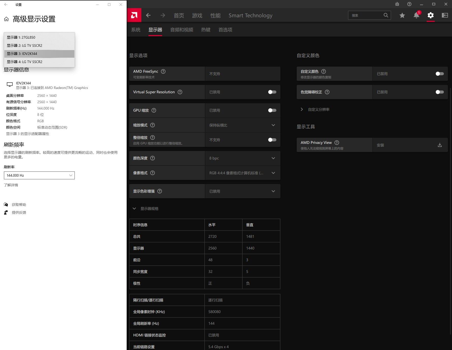This screenshot has width=452, height=350.
Task: Show help for 色觉障碍校正
Action: point(327,92)
